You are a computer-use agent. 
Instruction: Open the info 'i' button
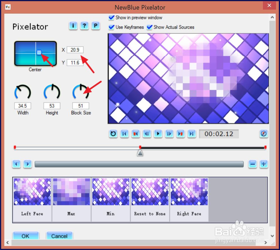tap(73, 26)
